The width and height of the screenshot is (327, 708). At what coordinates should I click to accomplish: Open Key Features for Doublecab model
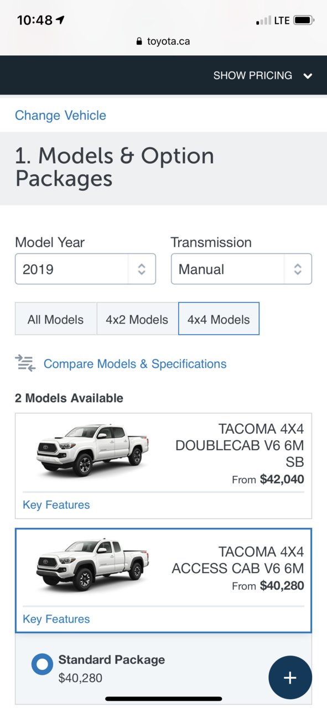(x=56, y=504)
